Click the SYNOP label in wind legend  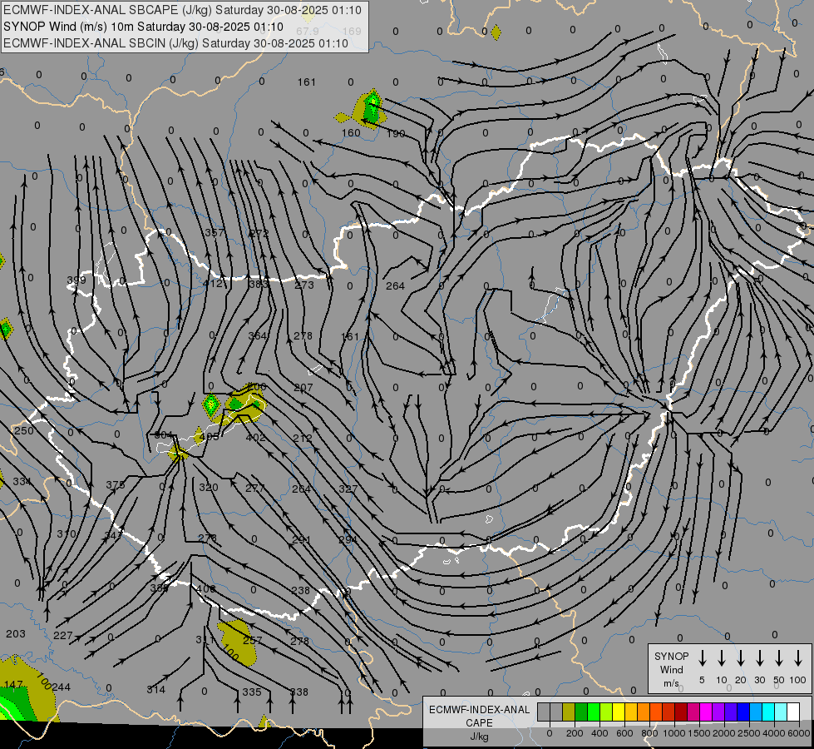point(671,656)
